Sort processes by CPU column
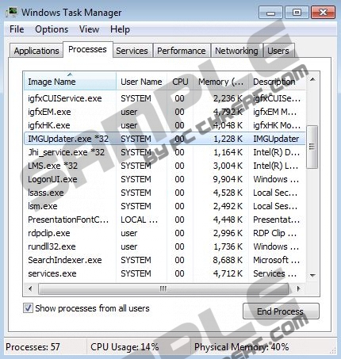Image resolution: width=341 pixels, height=359 pixels. (x=180, y=82)
